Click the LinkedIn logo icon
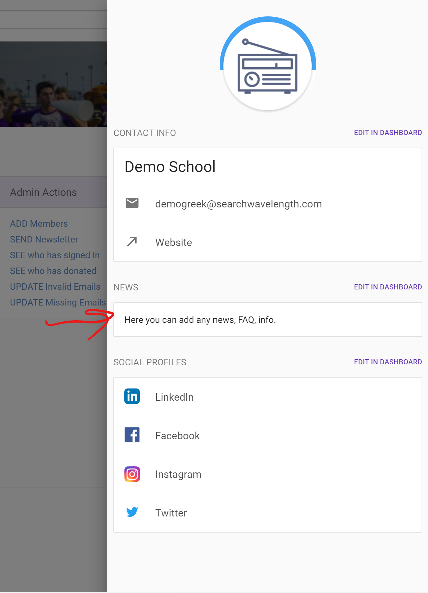The image size is (428, 593). click(132, 396)
